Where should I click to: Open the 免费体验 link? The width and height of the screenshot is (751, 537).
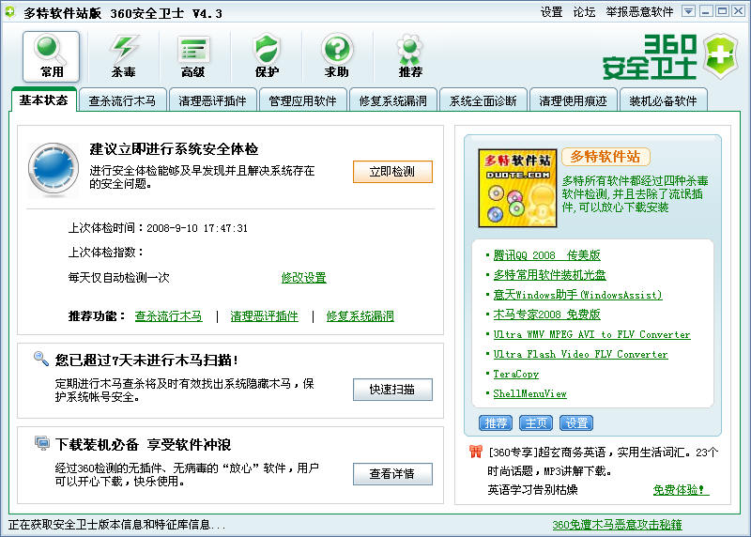point(681,490)
